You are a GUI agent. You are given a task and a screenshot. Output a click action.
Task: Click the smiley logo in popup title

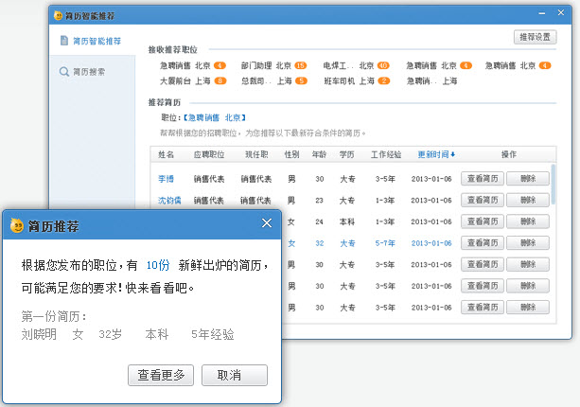coord(16,225)
